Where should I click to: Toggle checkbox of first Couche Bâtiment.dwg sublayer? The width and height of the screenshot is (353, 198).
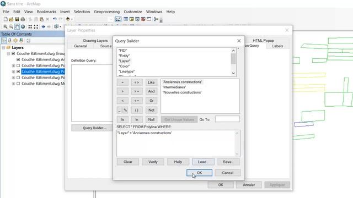[x=18, y=59]
